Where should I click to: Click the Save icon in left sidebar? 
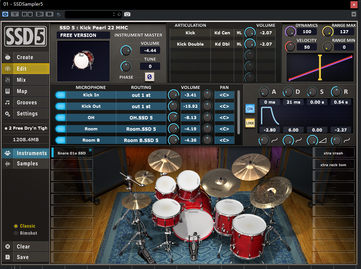tap(8, 257)
